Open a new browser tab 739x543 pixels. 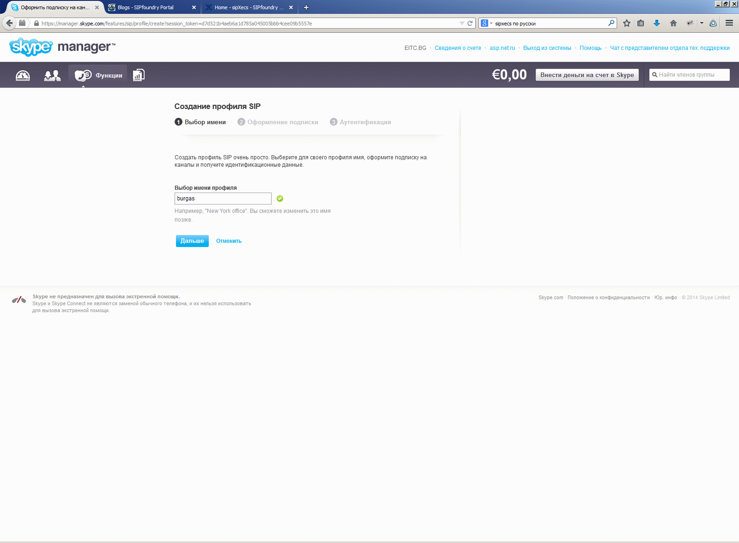[x=306, y=7]
